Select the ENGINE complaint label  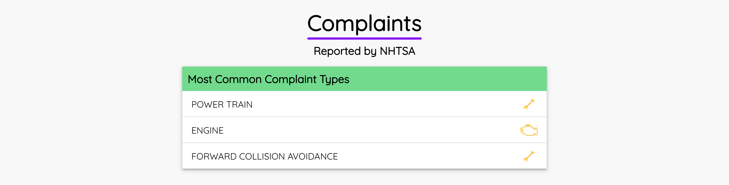coord(208,130)
